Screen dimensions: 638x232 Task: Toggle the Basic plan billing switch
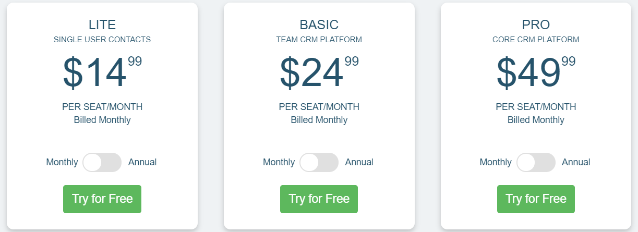tap(319, 162)
